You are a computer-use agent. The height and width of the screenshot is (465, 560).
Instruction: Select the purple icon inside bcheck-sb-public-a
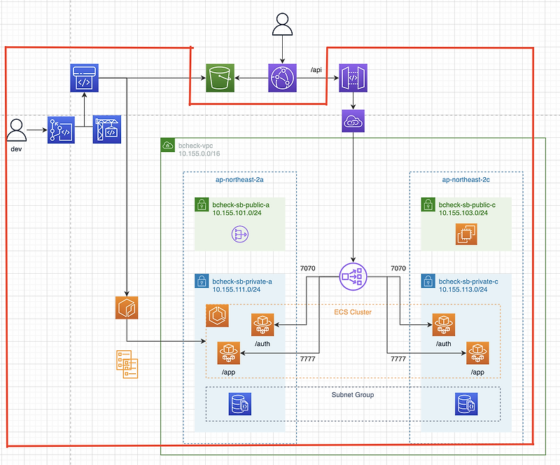tap(239, 234)
